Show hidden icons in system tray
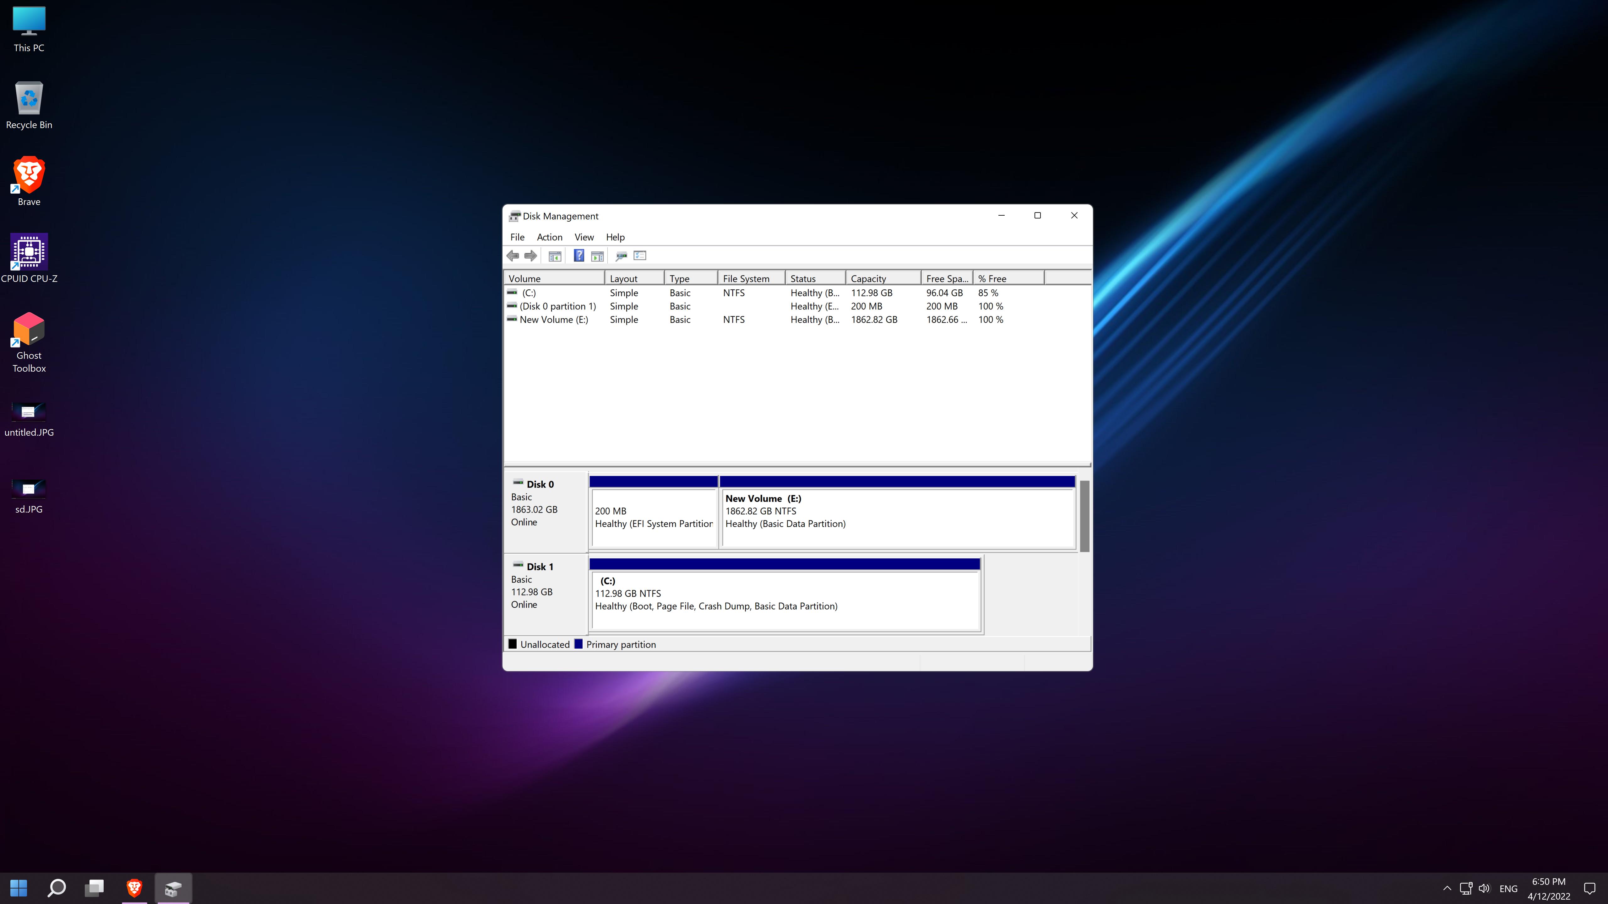The image size is (1608, 904). [x=1446, y=888]
